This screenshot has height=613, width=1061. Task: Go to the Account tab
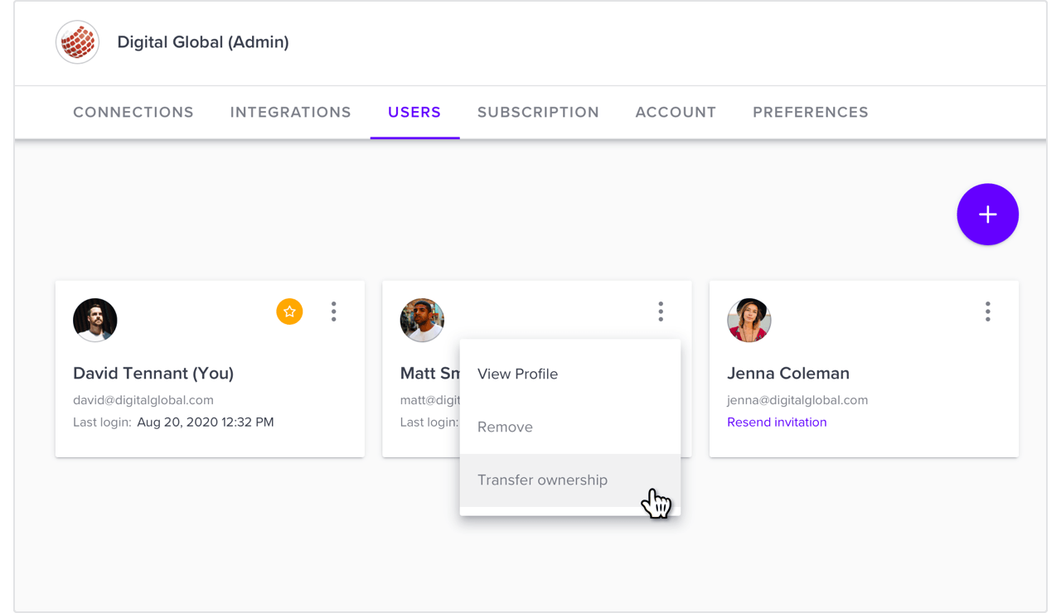[x=676, y=112]
